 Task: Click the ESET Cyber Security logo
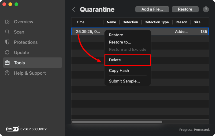[x=27, y=129]
